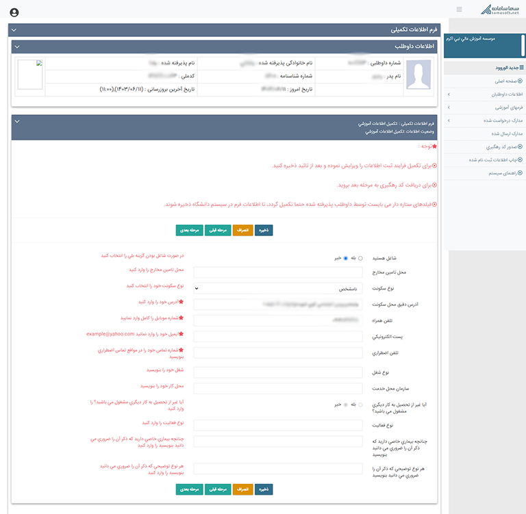Click the نام خانوادگی پذیرفته شده cell
This screenshot has width=526, height=514.
[x=256, y=63]
